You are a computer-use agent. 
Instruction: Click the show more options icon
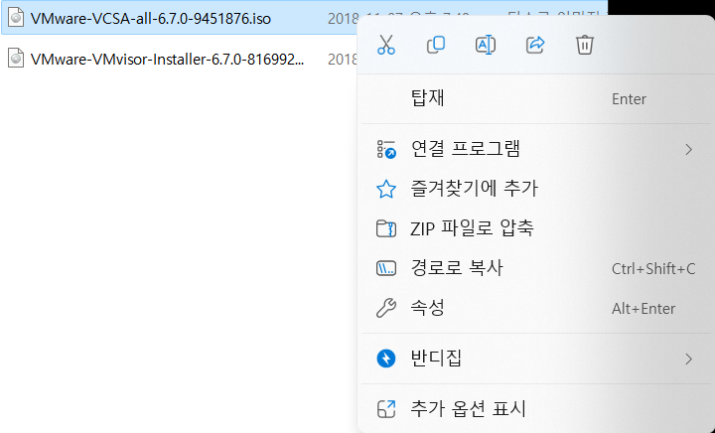tap(386, 409)
